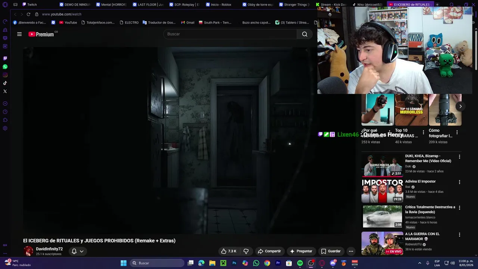
Task: Open the Traductor de Google bookmark
Action: pyautogui.click(x=159, y=22)
